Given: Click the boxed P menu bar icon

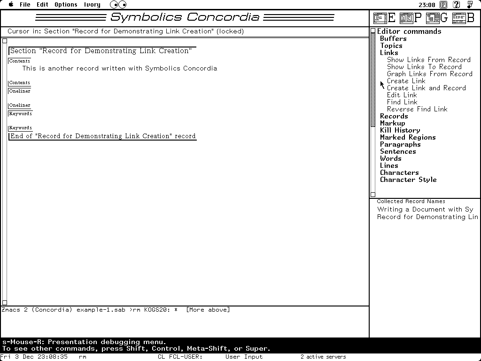Looking at the screenshot, I should click(x=443, y=5).
